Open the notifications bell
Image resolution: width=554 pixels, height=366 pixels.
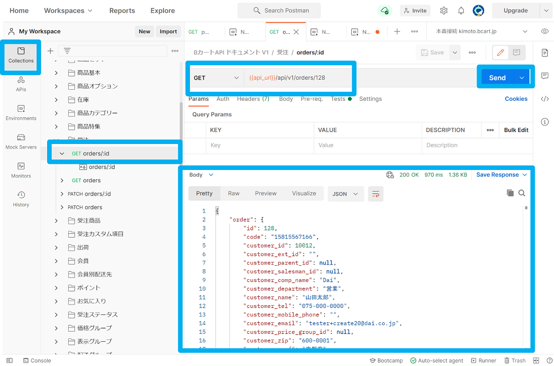[x=461, y=11]
